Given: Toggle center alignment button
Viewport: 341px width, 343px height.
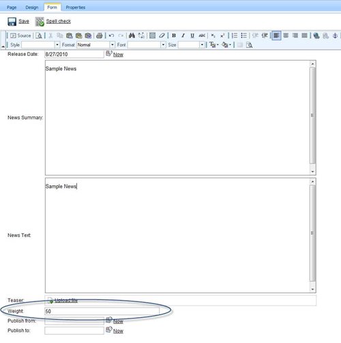Looking at the screenshot, I should pyautogui.click(x=286, y=35).
